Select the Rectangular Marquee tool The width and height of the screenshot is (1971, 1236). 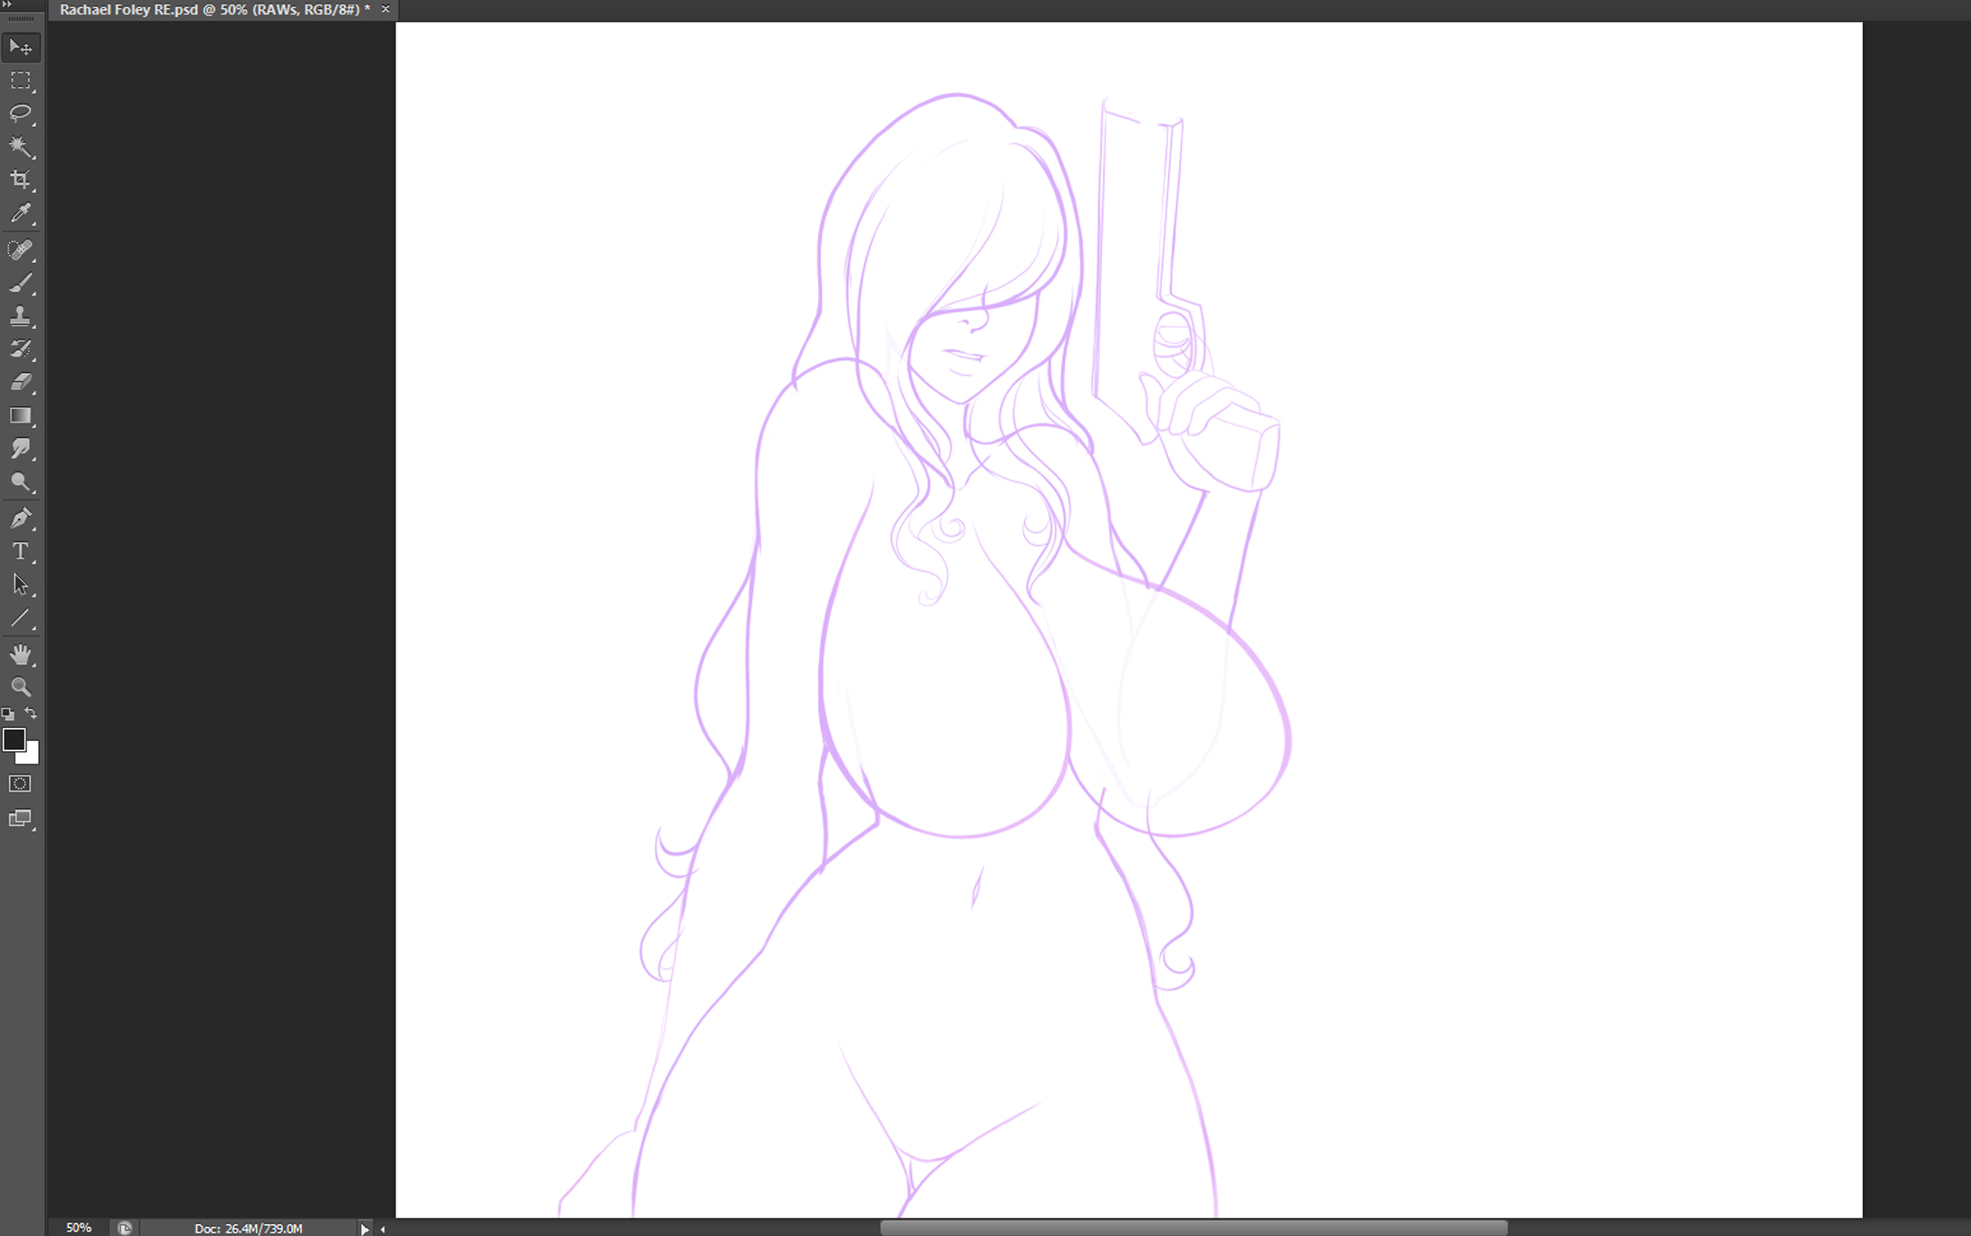21,81
